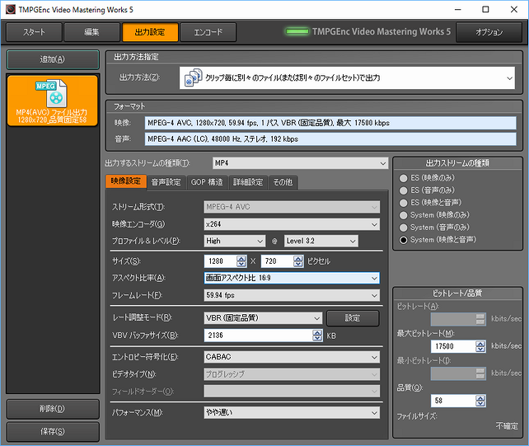Image resolution: width=529 pixels, height=446 pixels.
Task: Expand the CABAC entropy coding dropdown
Action: click(x=292, y=357)
